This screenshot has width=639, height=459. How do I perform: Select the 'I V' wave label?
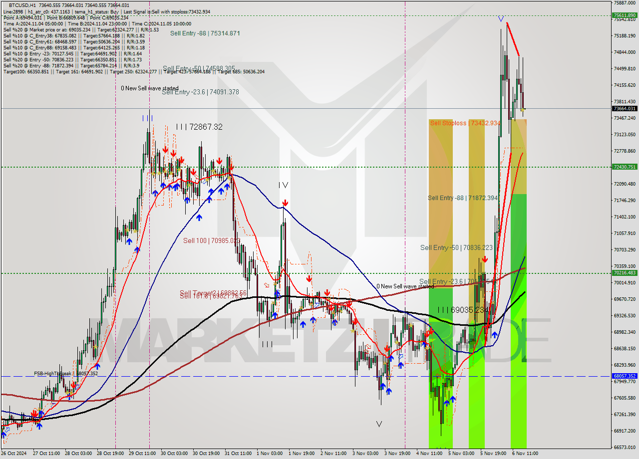(x=283, y=185)
